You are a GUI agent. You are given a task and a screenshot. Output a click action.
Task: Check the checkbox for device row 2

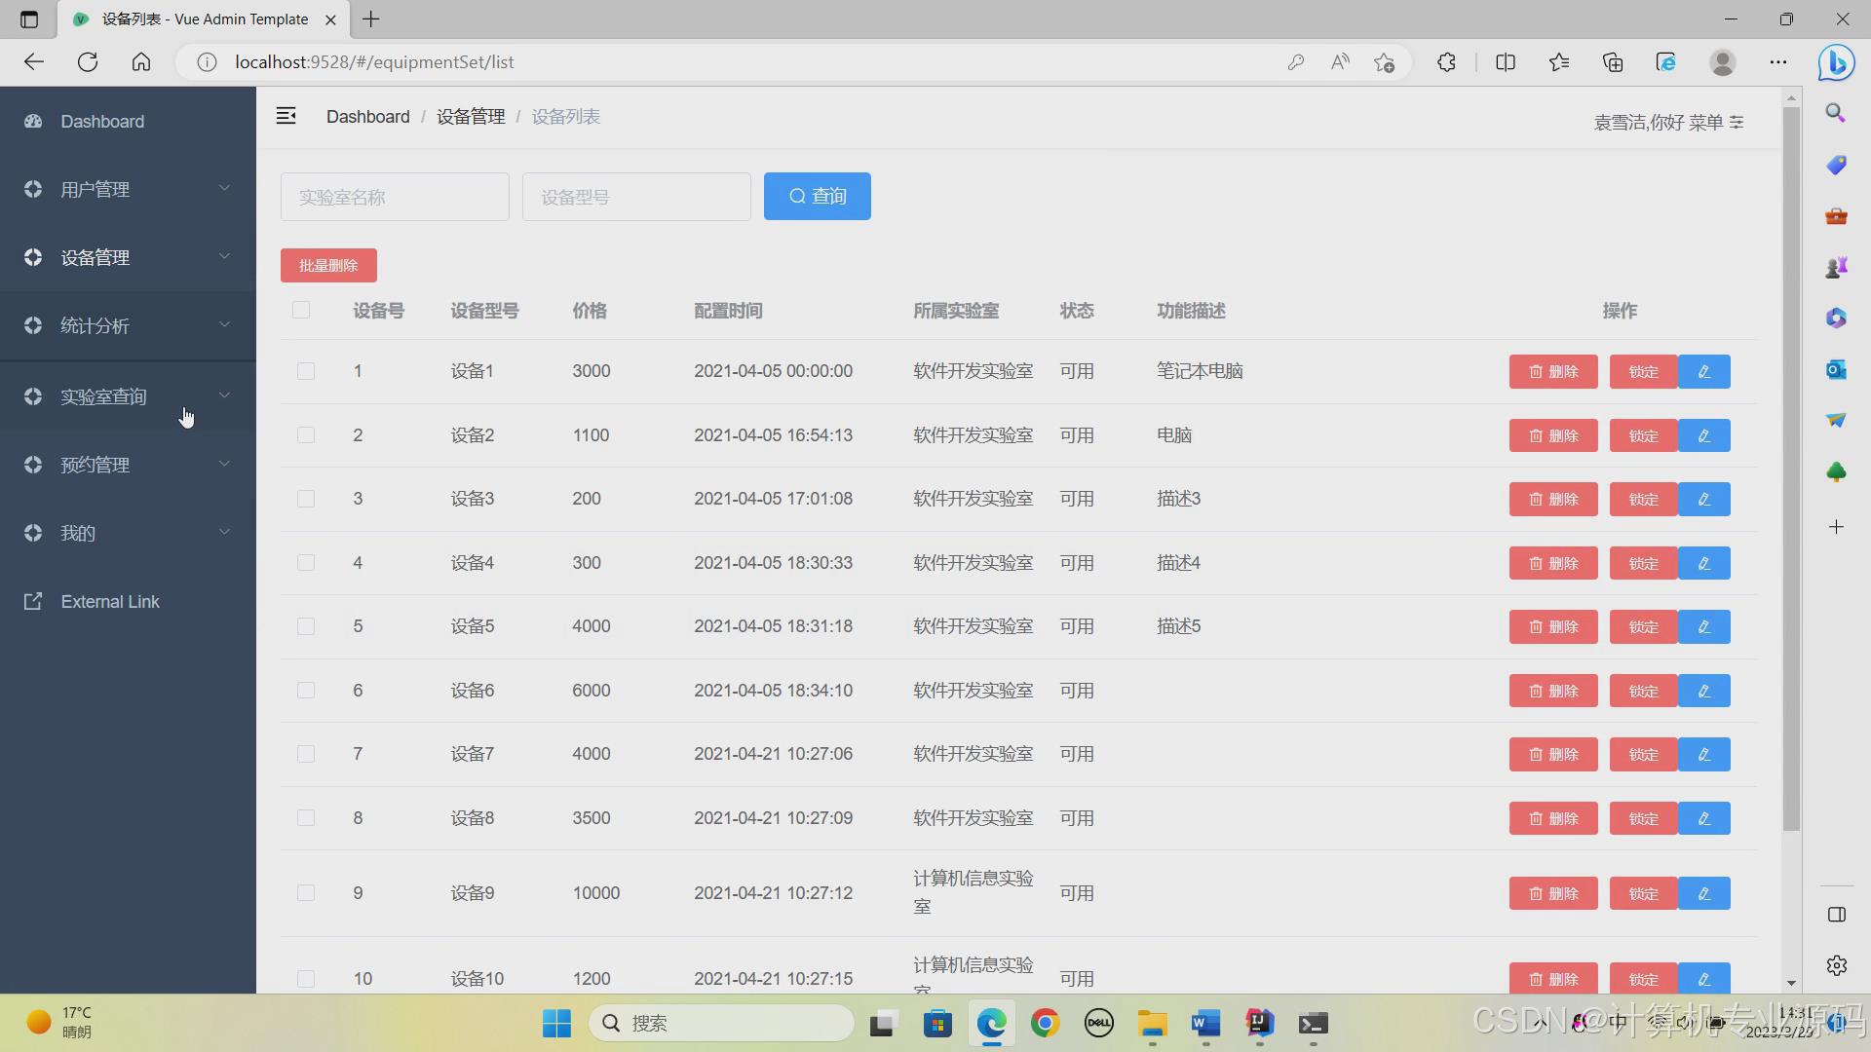[x=306, y=435]
